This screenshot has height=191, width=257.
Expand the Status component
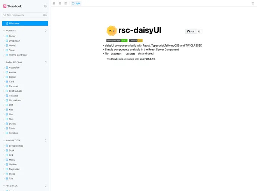(25, 124)
